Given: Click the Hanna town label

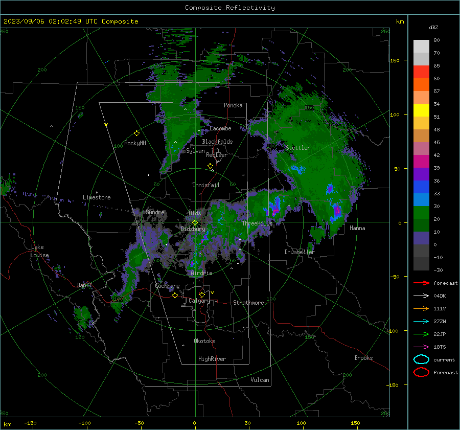Looking at the screenshot, I should point(357,228).
